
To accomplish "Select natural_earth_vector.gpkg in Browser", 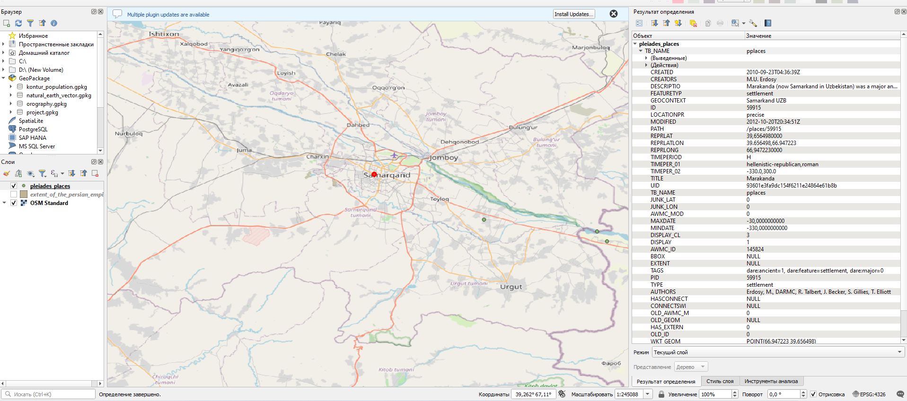I will point(59,95).
